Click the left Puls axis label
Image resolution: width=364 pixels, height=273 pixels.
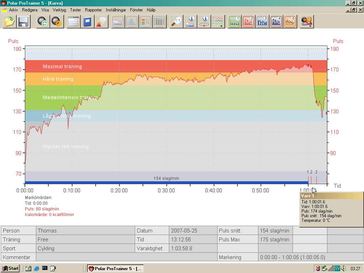pyautogui.click(x=13, y=41)
